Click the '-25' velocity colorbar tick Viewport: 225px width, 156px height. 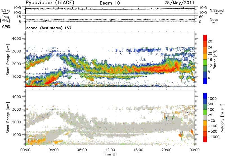click(212, 121)
